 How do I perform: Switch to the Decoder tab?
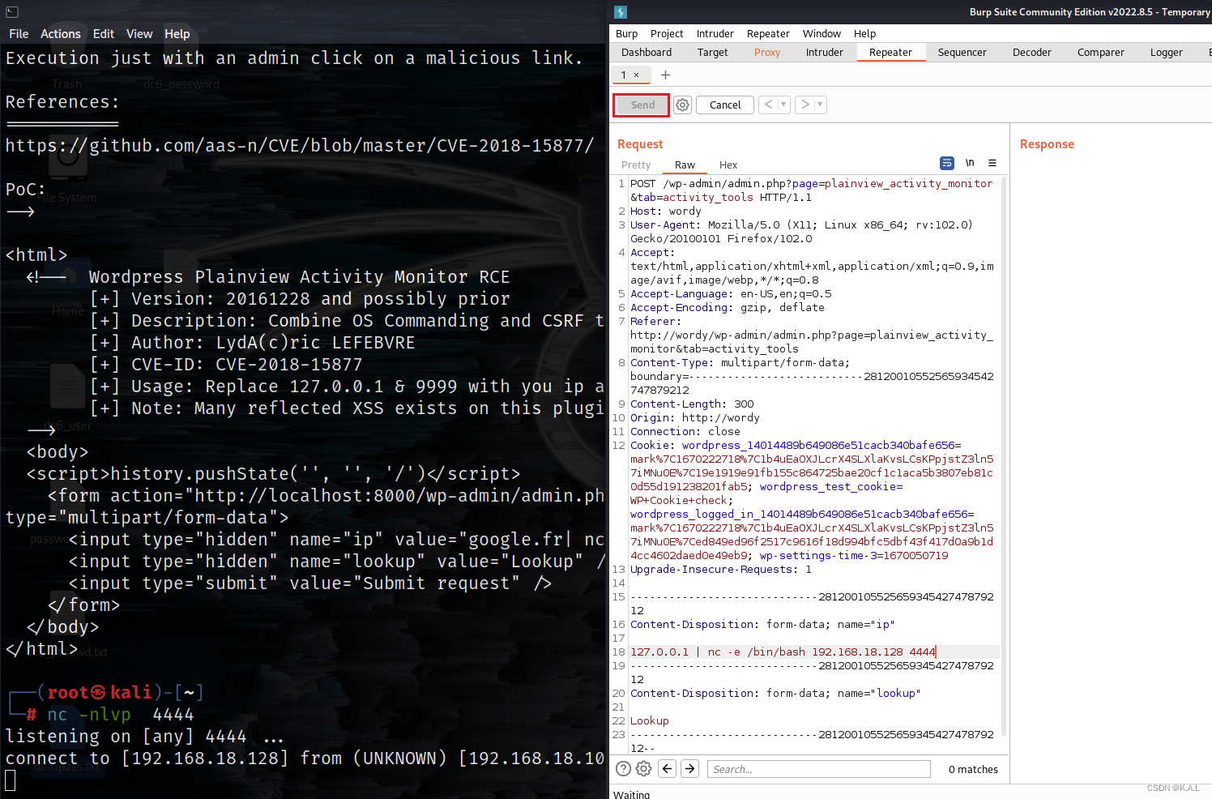pyautogui.click(x=1032, y=53)
